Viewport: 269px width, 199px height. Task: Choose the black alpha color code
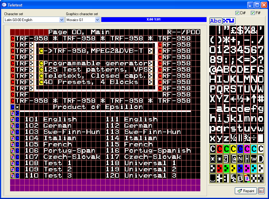(x=213, y=149)
